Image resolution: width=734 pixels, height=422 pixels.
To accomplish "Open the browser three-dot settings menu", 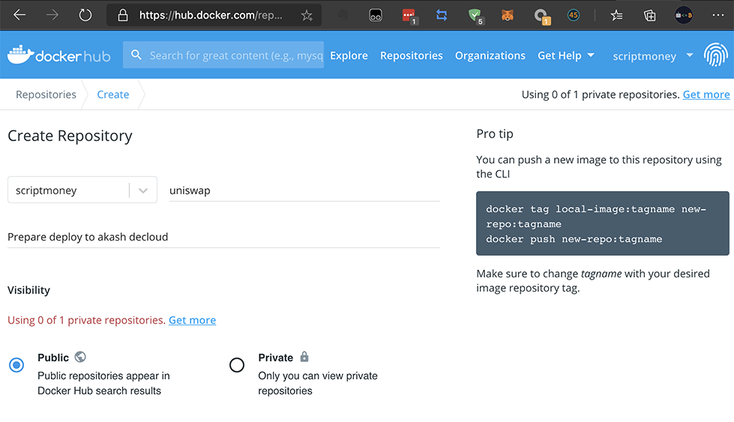I will (718, 15).
